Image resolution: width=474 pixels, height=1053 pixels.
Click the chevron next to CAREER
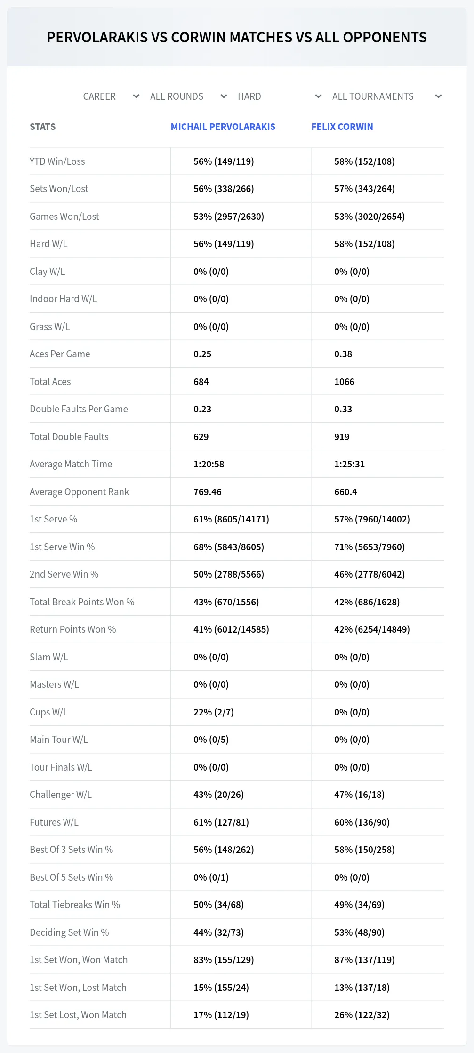tap(136, 96)
